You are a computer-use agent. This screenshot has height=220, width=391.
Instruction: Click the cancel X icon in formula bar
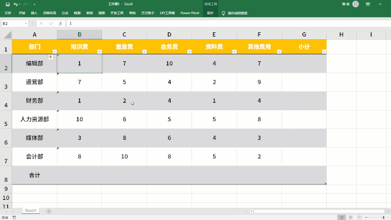(41, 23)
